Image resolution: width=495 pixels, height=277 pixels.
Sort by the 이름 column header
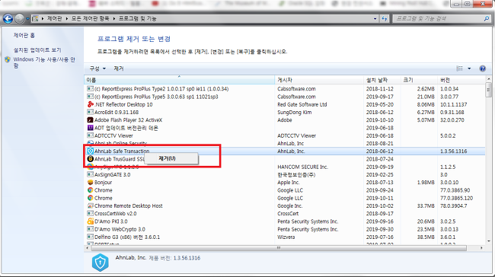pyautogui.click(x=179, y=80)
